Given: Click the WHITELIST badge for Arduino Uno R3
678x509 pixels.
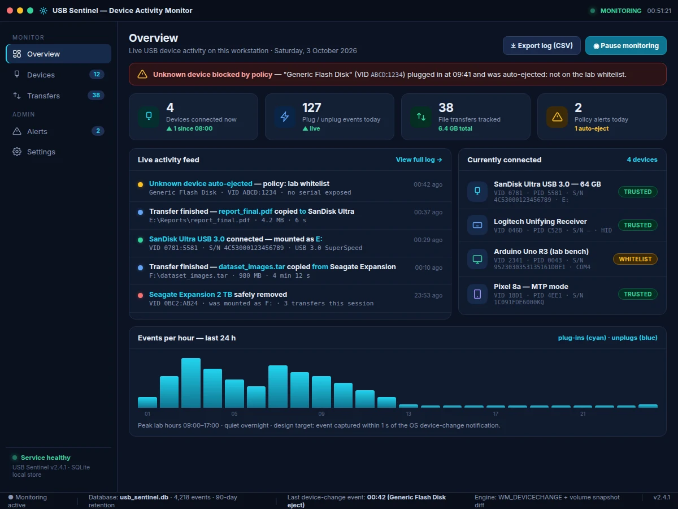Looking at the screenshot, I should pos(635,259).
